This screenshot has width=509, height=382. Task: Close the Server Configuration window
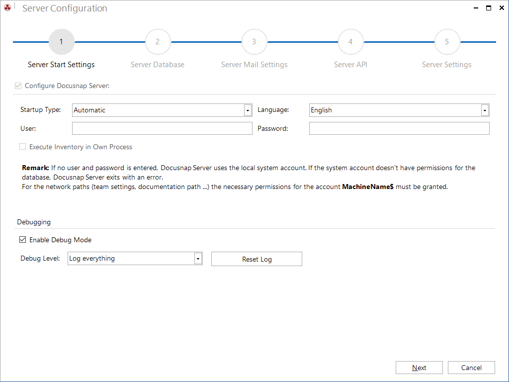click(502, 8)
